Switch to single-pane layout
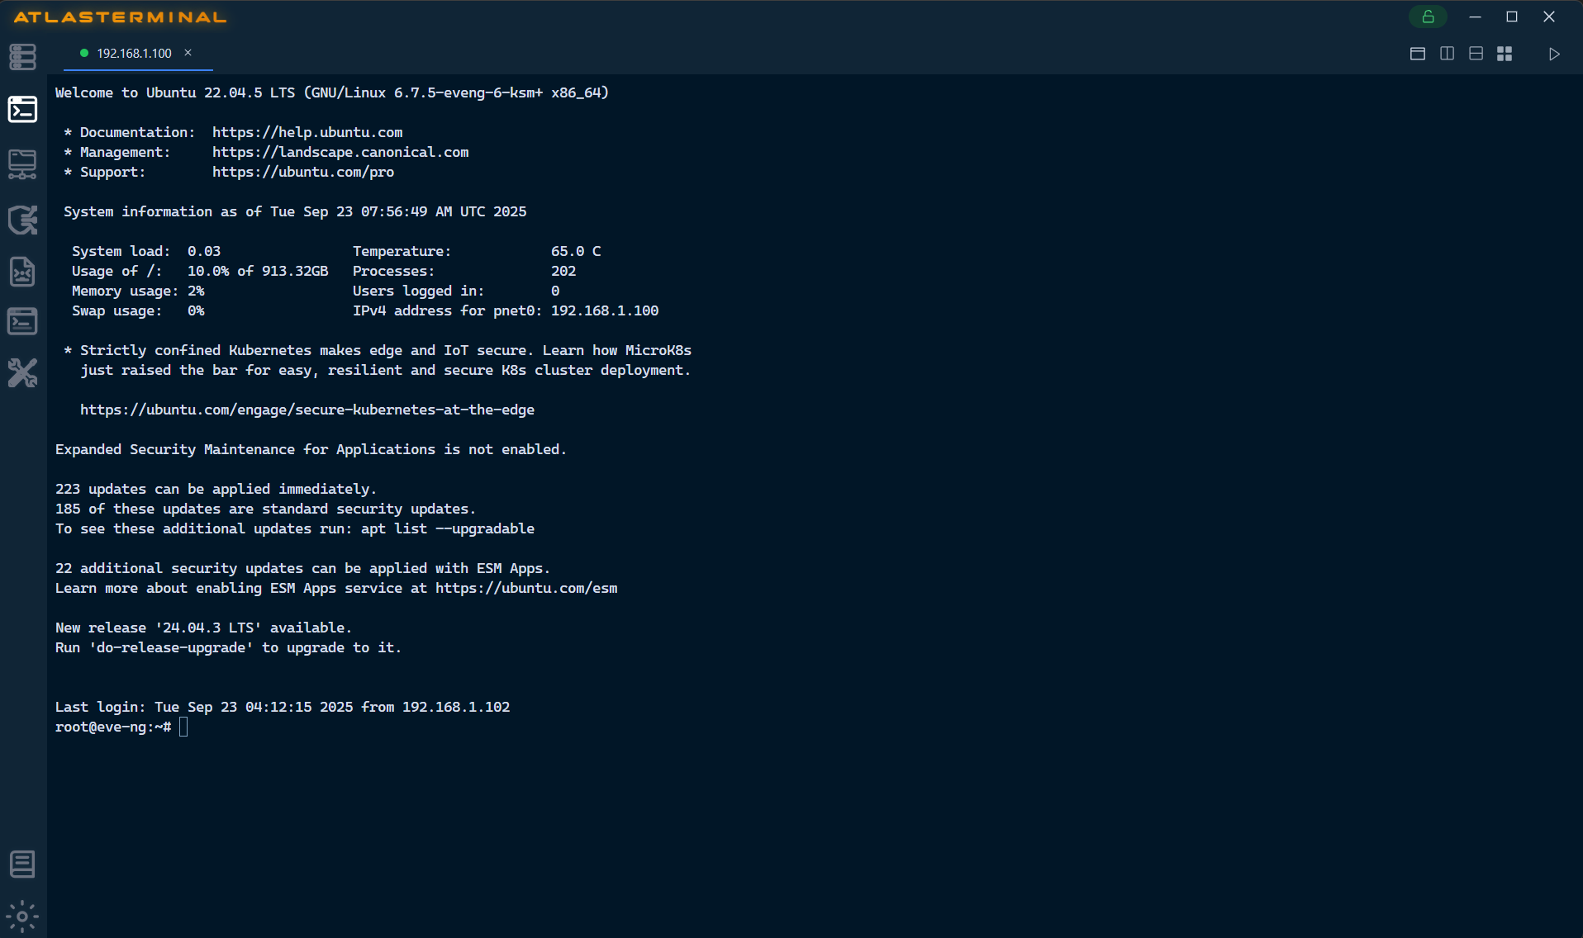Viewport: 1583px width, 938px height. [x=1417, y=53]
